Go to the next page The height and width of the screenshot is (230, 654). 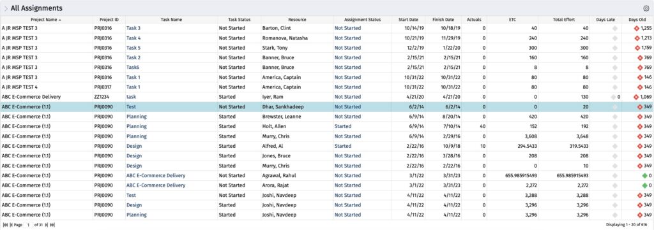pos(46,225)
